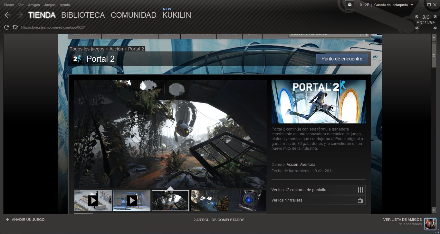Click the Portal 2 description paragraph
Viewport: 440px width, 234px height.
coord(317,139)
